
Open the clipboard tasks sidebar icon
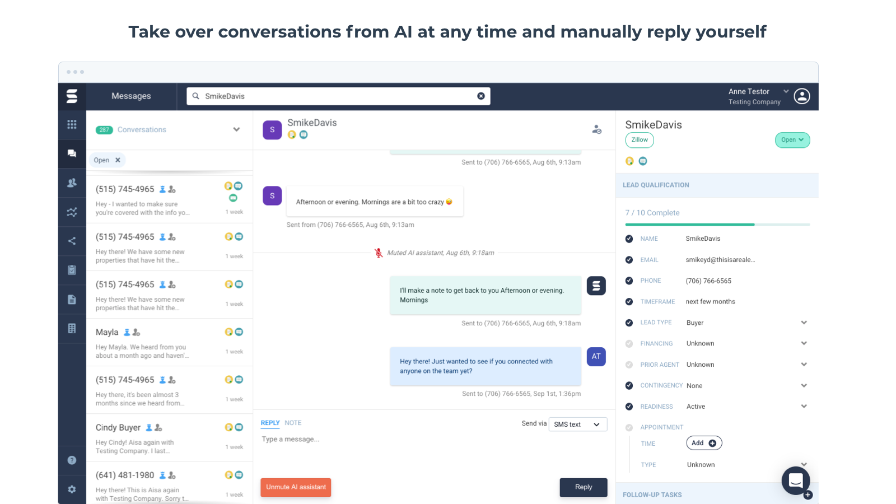(72, 270)
